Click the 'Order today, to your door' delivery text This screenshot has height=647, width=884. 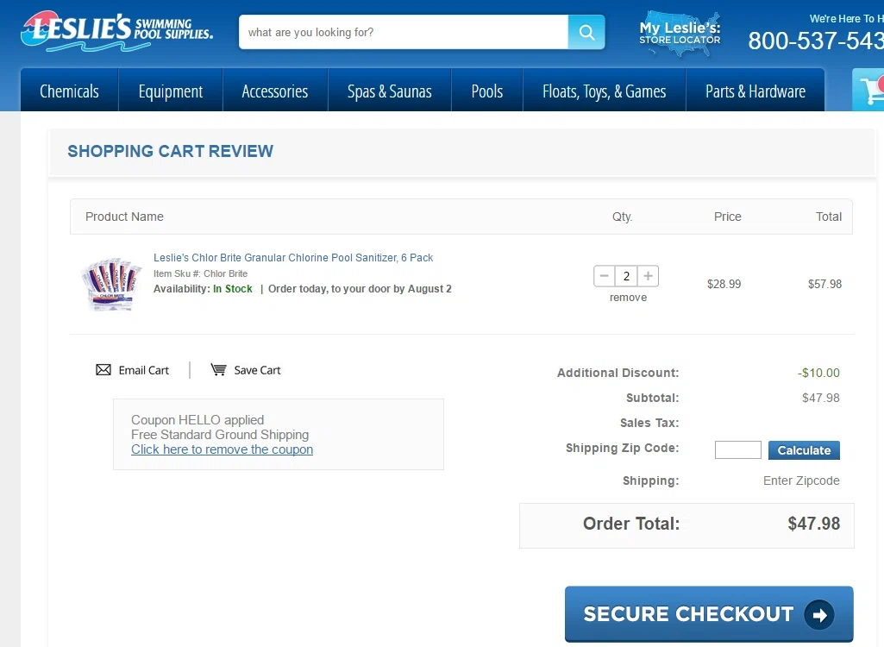click(x=360, y=289)
